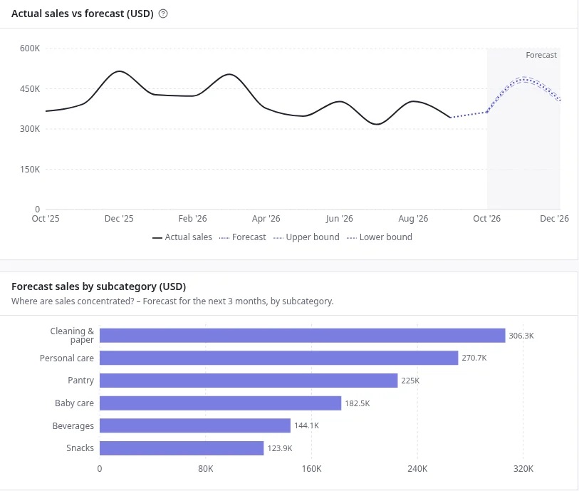This screenshot has width=579, height=491.
Task: Click the 300K y-axis label
Action: coord(30,129)
